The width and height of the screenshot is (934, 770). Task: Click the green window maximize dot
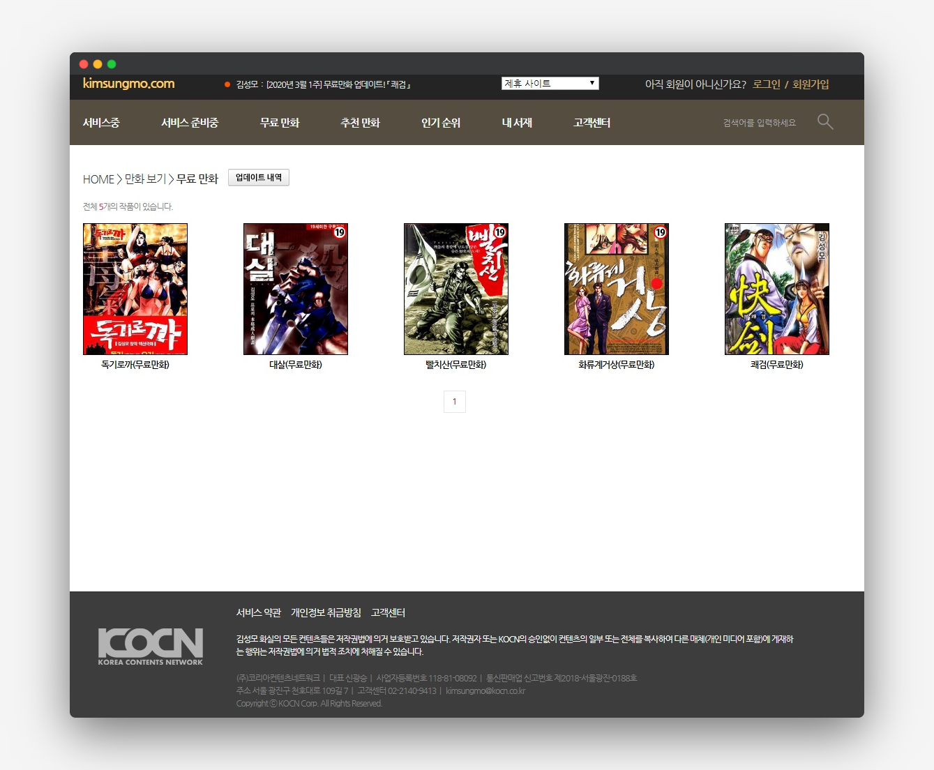(112, 64)
